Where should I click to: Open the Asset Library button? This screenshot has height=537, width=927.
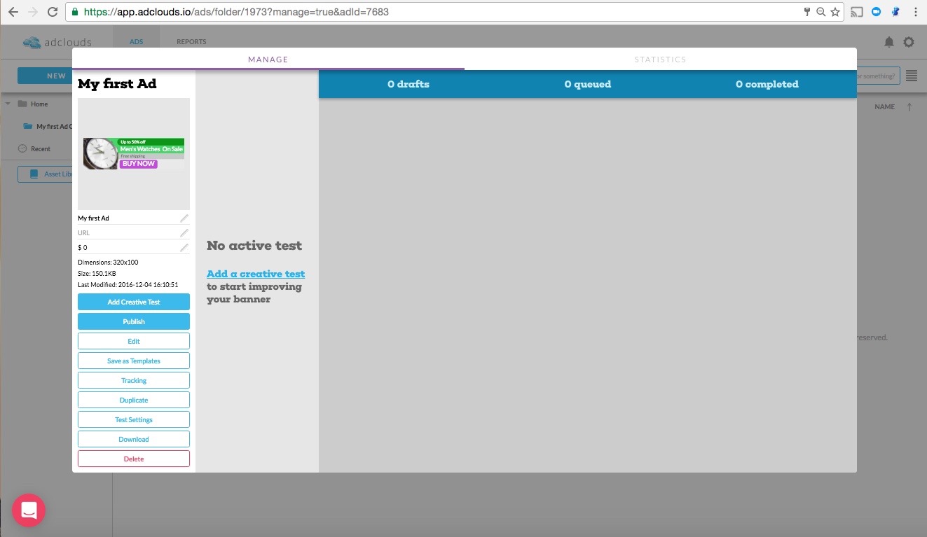click(x=46, y=174)
